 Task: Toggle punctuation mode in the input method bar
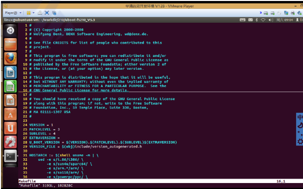coord(300,133)
